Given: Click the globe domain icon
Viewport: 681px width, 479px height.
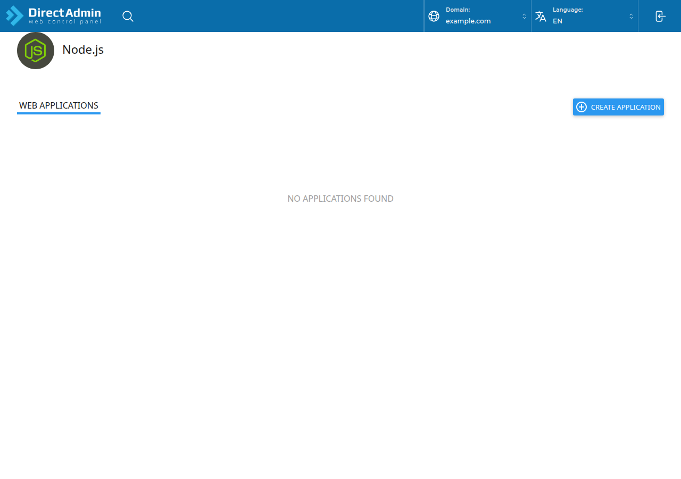Looking at the screenshot, I should 434,16.
